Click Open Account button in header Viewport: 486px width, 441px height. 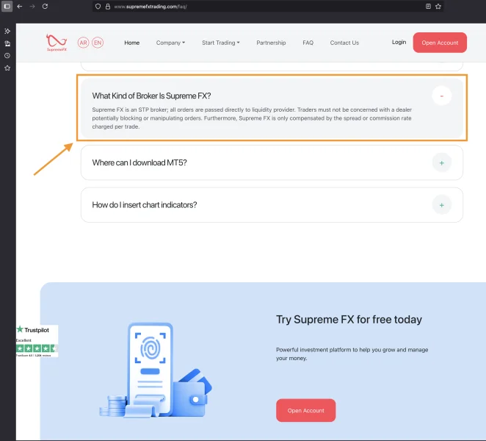point(440,43)
